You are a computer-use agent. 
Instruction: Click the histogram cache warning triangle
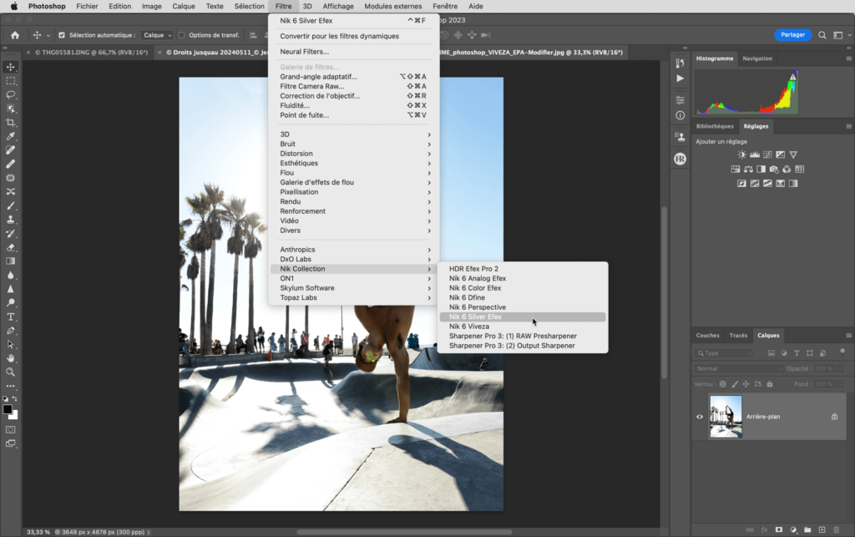tap(793, 77)
